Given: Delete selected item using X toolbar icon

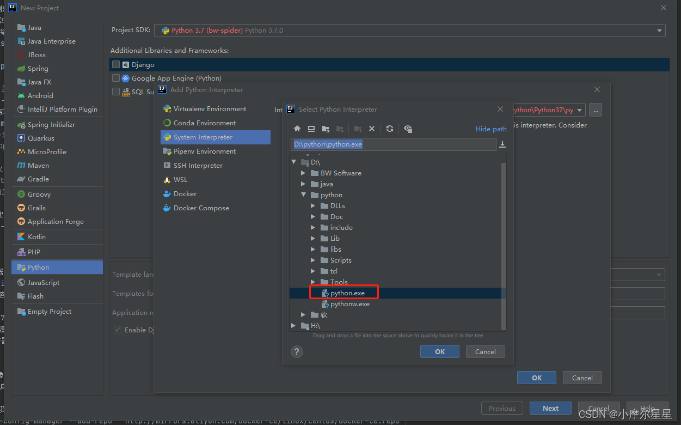Looking at the screenshot, I should pos(372,129).
